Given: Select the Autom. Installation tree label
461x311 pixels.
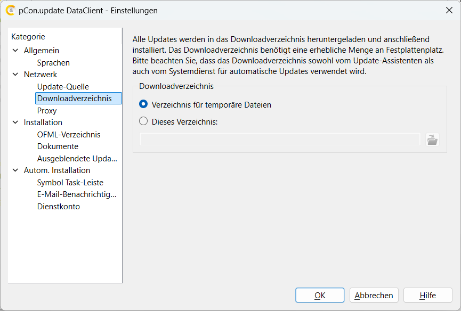Looking at the screenshot, I should pyautogui.click(x=56, y=170).
